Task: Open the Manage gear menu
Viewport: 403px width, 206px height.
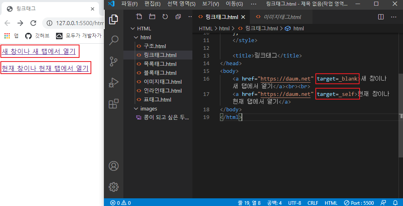Action: point(113,187)
